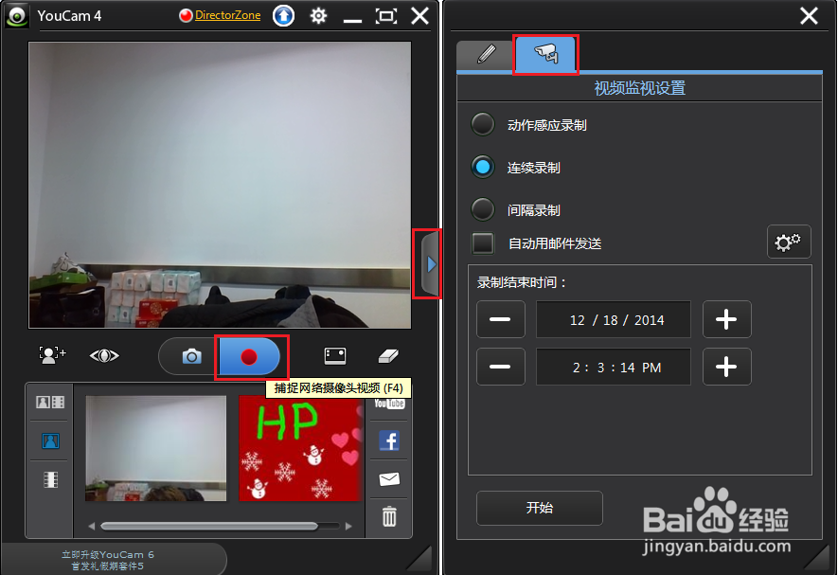The width and height of the screenshot is (838, 575).
Task: Select 动作感应录制 radio option
Action: [483, 125]
